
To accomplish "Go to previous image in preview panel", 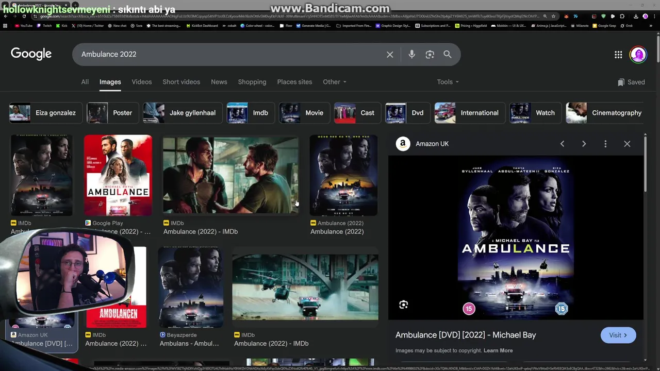I will click(562, 144).
